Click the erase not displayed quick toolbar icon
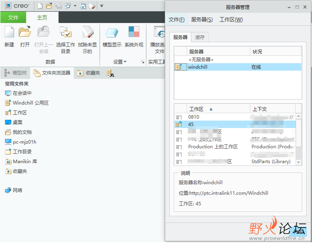Screen dimensions: 313x244 point(92,6)
